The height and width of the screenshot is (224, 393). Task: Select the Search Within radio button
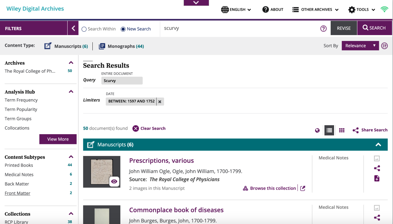84,29
